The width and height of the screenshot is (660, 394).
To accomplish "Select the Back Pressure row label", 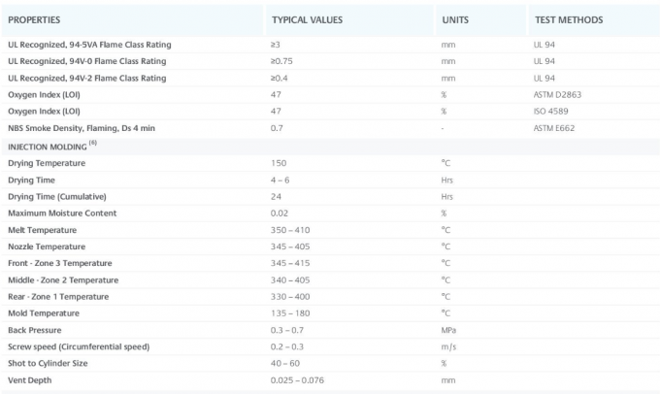I will (x=35, y=331).
